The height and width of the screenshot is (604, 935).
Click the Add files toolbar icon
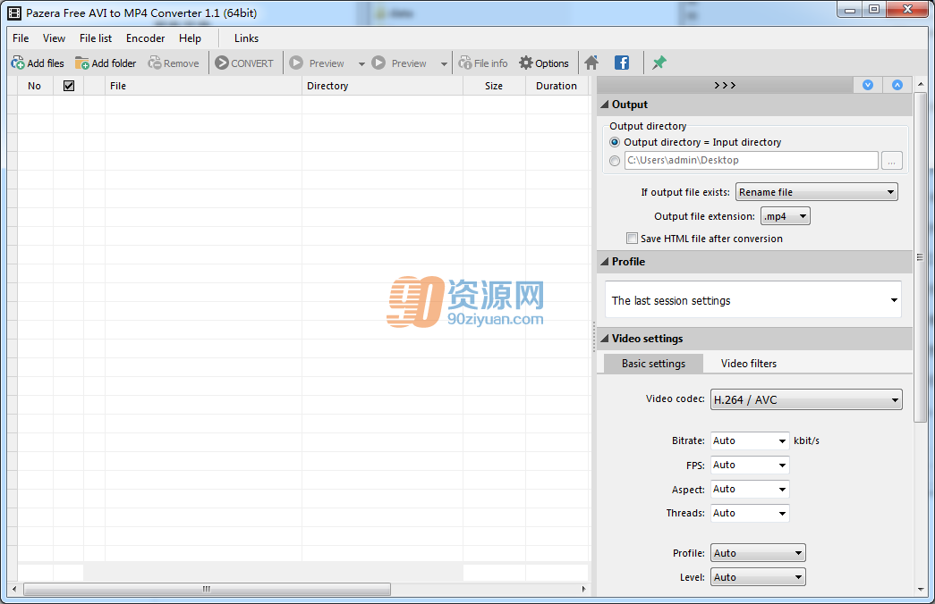tap(18, 63)
